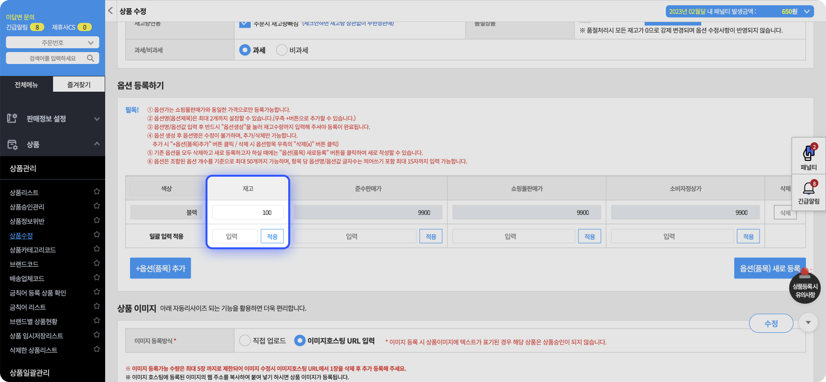The height and width of the screenshot is (382, 826).
Task: Switch to the 즐겨찾기 tab
Action: (x=79, y=85)
